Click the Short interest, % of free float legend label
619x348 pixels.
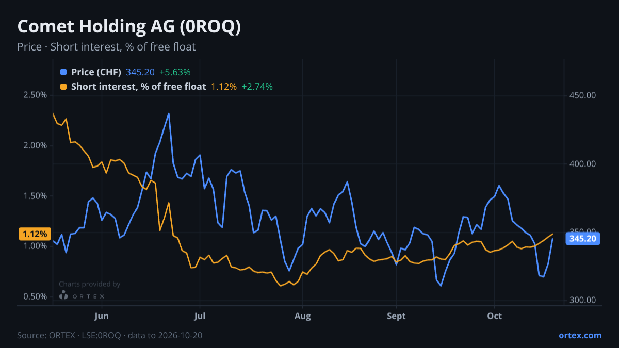[138, 87]
